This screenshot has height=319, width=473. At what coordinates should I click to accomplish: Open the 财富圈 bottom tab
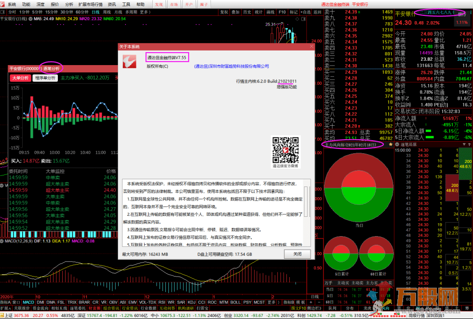[x=95, y=308]
